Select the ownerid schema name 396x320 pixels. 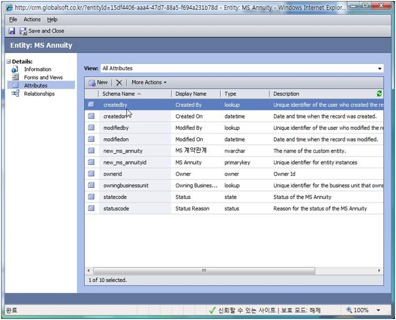pos(113,174)
